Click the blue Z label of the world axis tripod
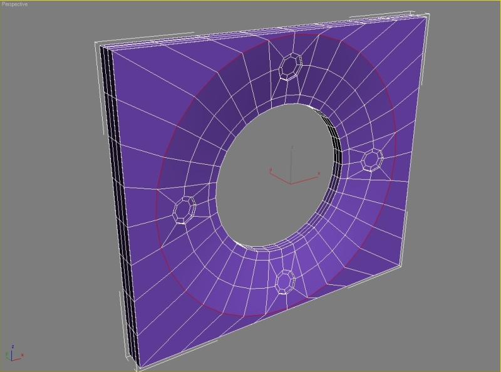The height and width of the screenshot is (372, 501). tap(13, 346)
